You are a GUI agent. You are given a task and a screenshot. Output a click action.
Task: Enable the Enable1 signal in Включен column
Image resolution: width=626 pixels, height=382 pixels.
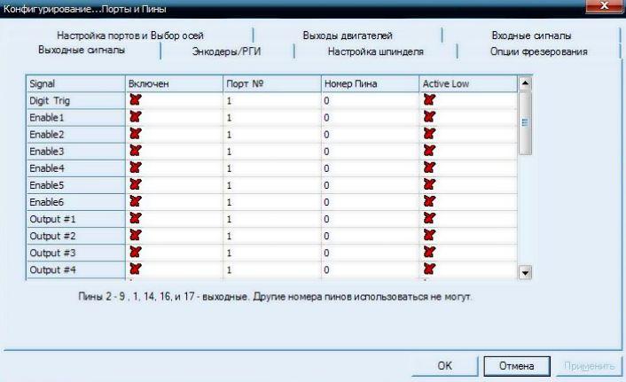point(137,117)
